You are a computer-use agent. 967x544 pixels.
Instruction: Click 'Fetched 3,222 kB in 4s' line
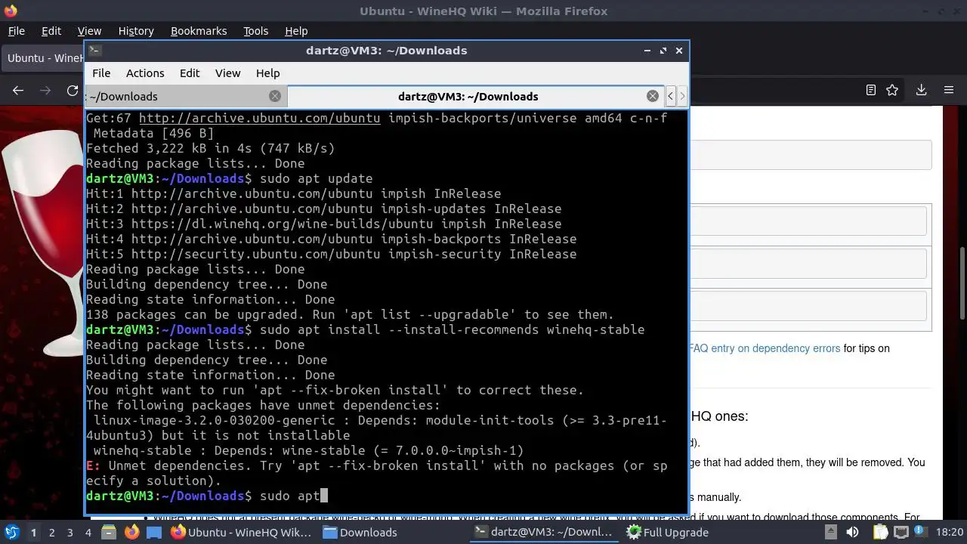tap(210, 148)
